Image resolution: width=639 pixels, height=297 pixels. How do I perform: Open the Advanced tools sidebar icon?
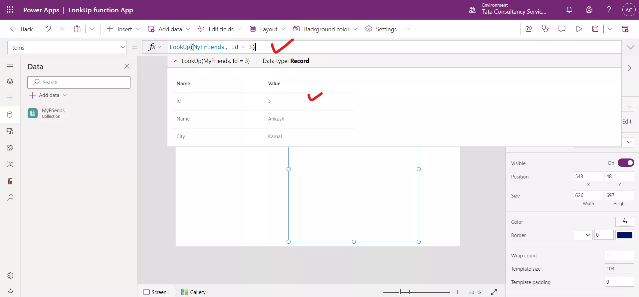[10, 181]
